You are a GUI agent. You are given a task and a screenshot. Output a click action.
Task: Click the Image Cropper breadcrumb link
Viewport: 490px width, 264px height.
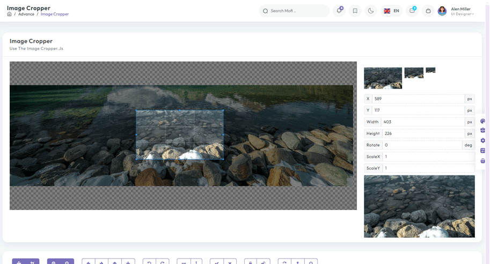pos(55,14)
